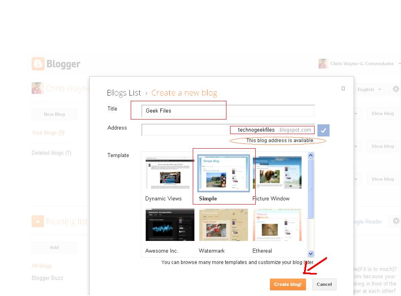
Task: Click the Chris Wayne G. Comendador account name
Action: click(x=362, y=64)
